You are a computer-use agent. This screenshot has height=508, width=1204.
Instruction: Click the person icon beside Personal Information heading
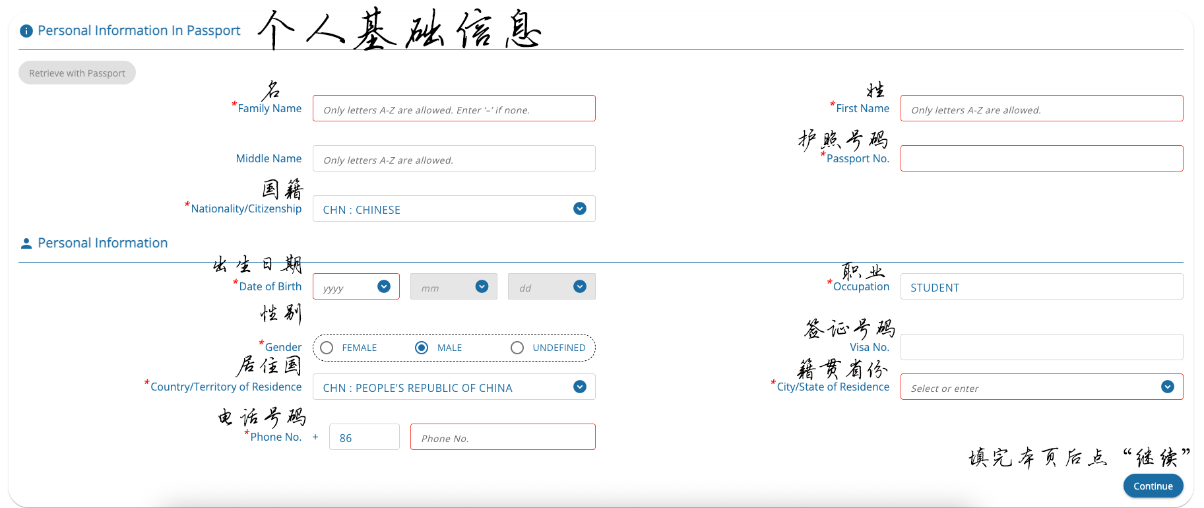[26, 243]
